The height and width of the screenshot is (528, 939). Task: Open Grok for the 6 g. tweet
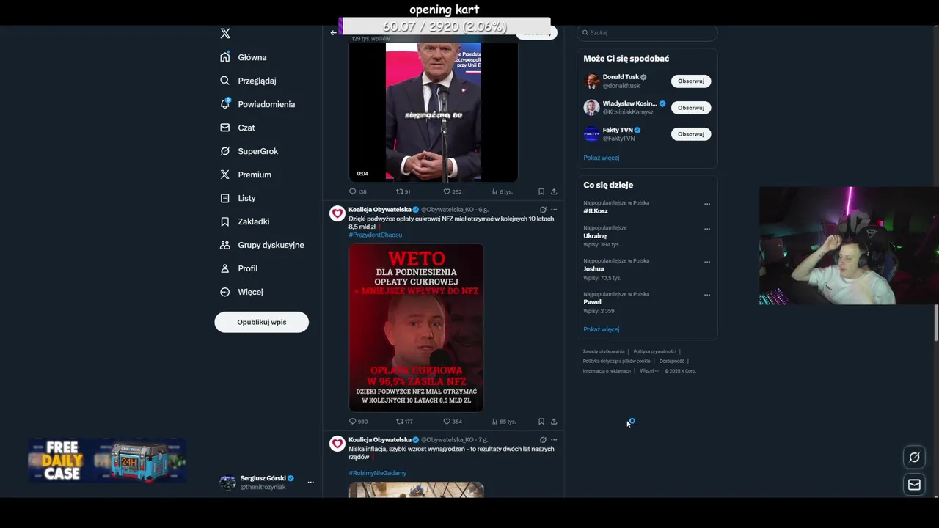[543, 210]
